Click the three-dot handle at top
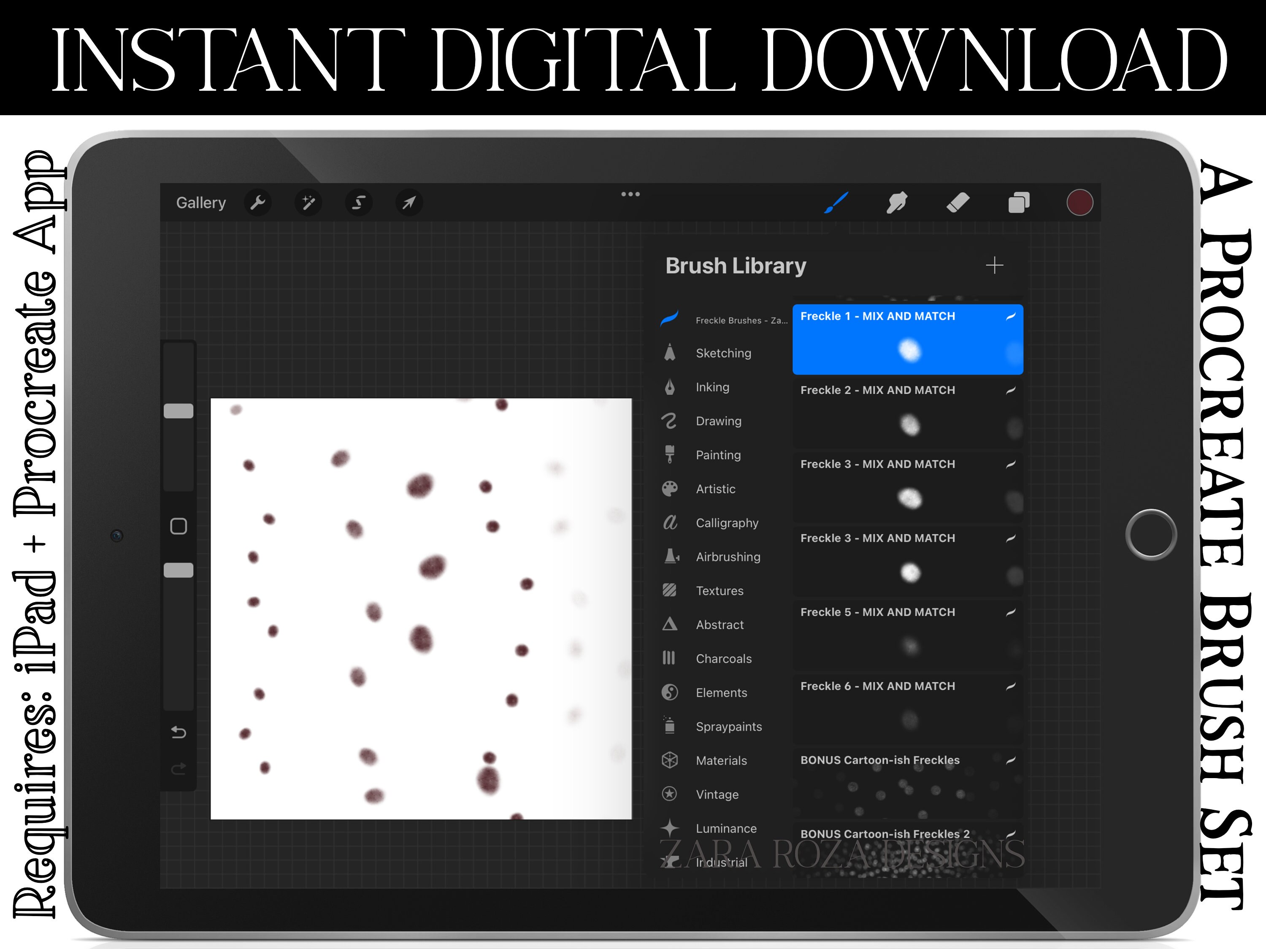 [x=631, y=194]
